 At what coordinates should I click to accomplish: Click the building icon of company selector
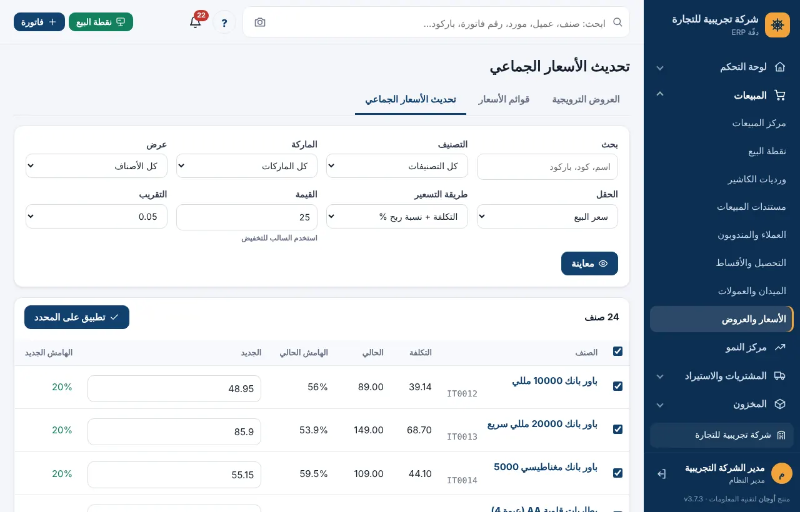coord(781,435)
